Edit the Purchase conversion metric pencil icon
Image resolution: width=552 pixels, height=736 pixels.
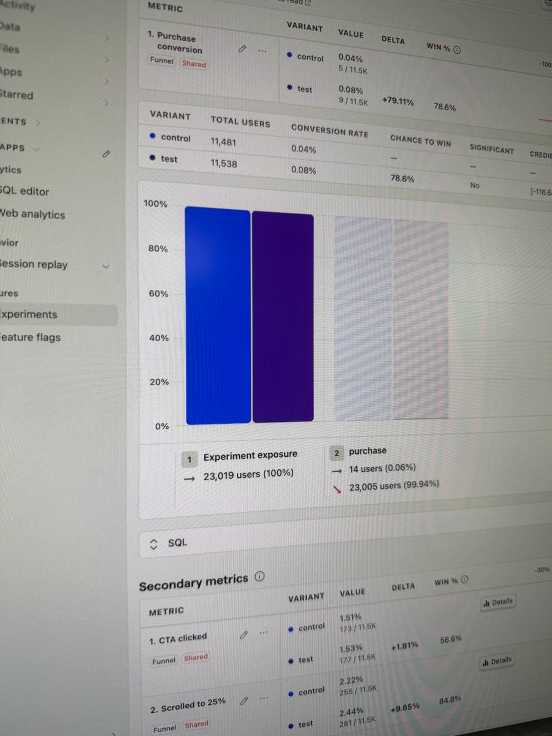(242, 49)
